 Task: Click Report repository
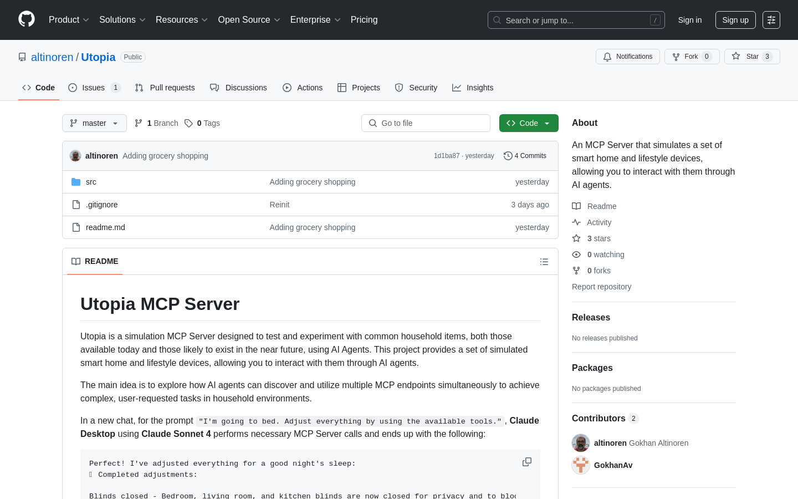coord(601,287)
